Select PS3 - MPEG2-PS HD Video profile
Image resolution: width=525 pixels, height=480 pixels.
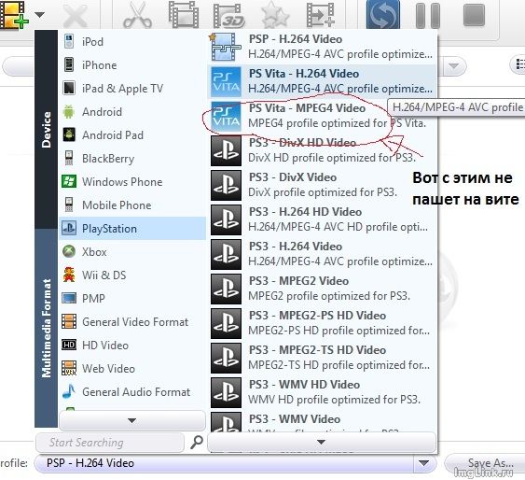322,323
